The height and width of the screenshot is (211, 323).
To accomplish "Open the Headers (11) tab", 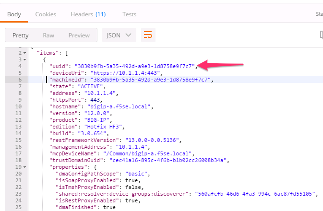I will pyautogui.click(x=88, y=14).
